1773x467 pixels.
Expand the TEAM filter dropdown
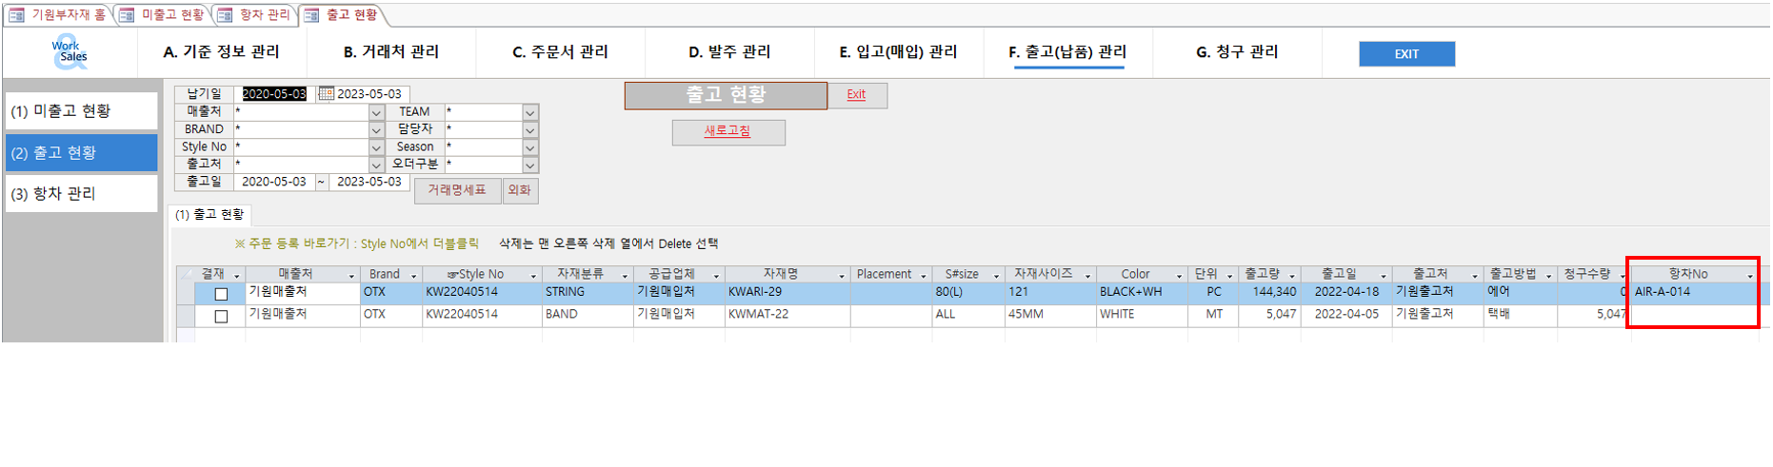click(x=530, y=112)
